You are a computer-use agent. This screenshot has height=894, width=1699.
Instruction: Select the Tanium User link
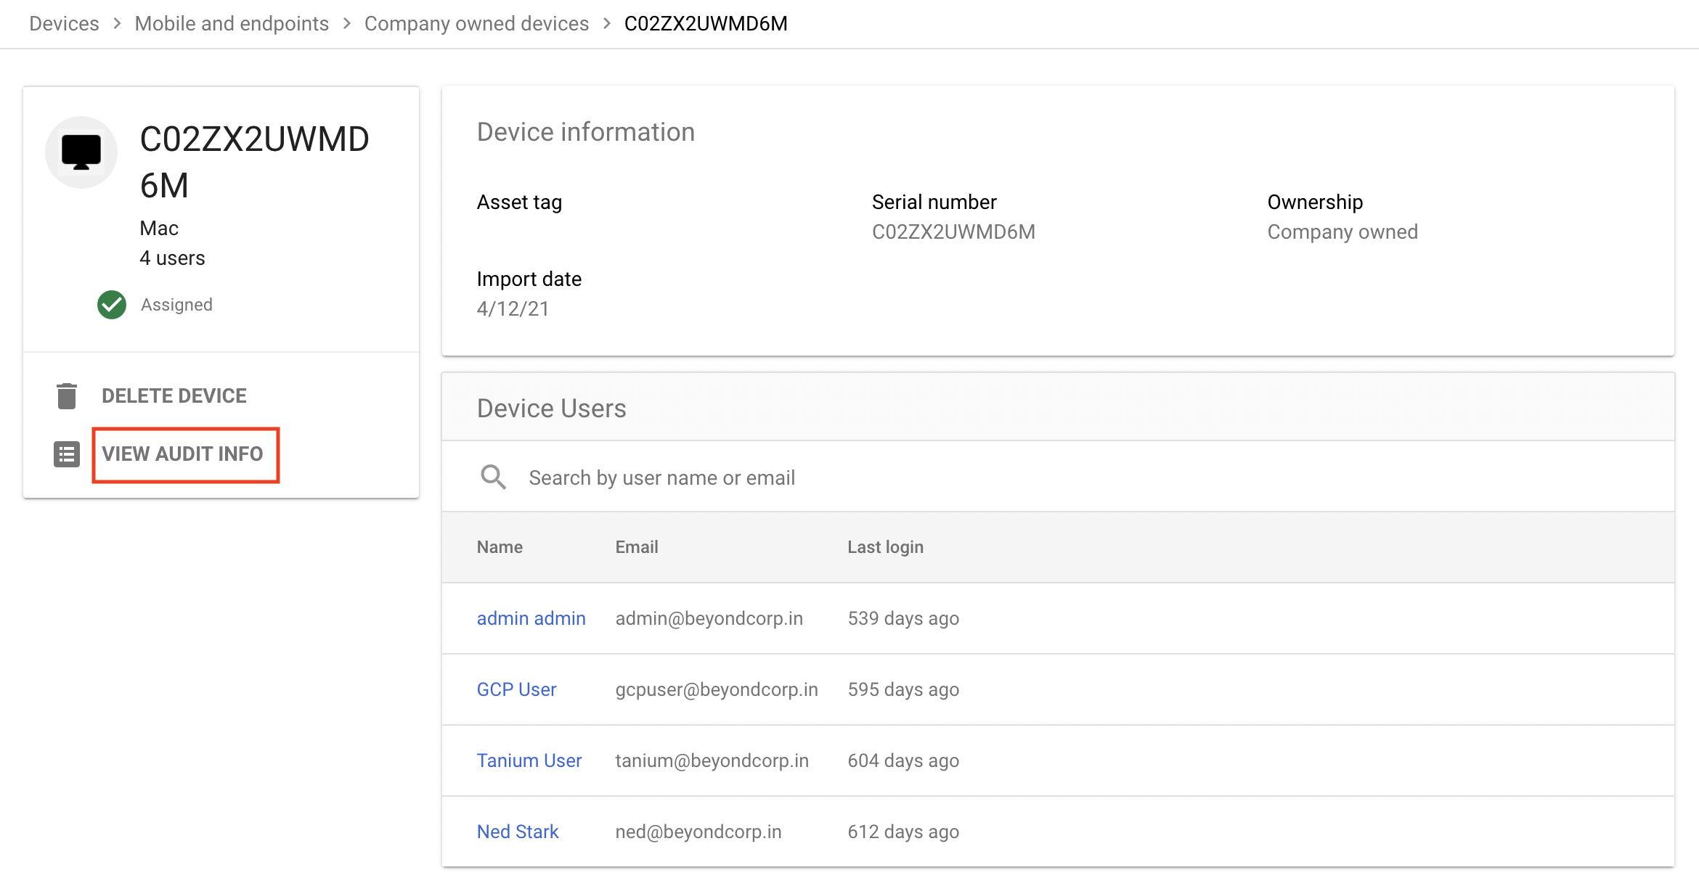[529, 760]
